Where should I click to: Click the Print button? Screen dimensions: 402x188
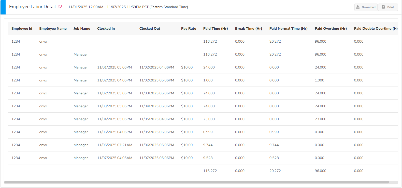click(x=388, y=7)
